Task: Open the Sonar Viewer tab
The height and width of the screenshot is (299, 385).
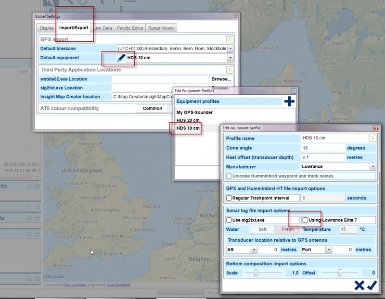Action: [x=162, y=28]
